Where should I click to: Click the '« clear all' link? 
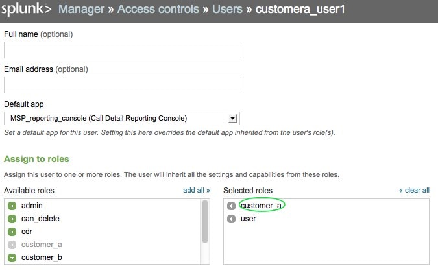(413, 190)
